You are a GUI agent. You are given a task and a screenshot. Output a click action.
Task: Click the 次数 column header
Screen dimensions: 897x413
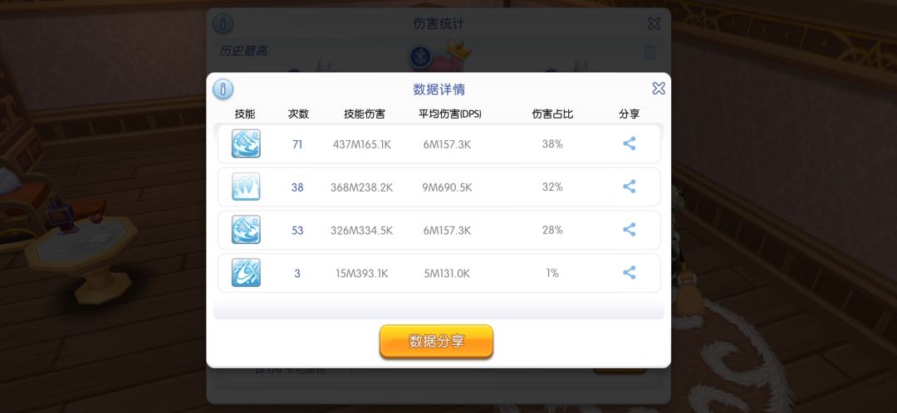298,114
